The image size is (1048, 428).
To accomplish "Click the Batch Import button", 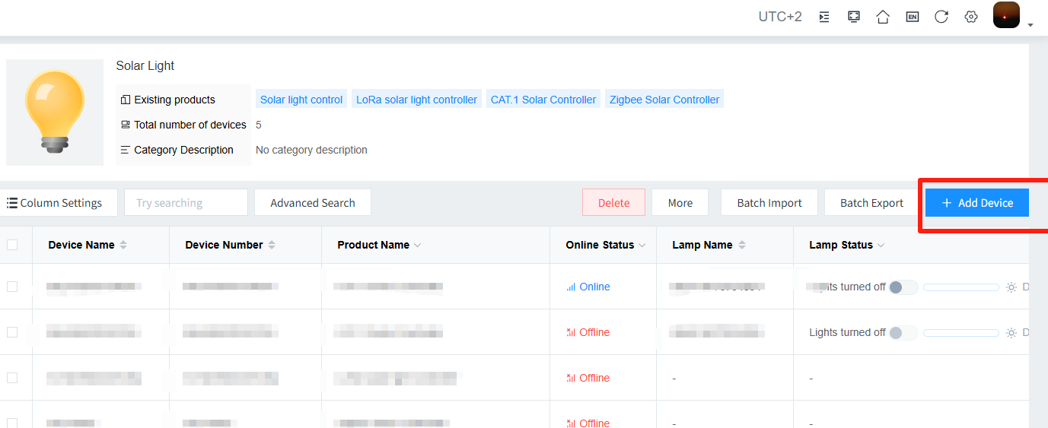I will [769, 203].
